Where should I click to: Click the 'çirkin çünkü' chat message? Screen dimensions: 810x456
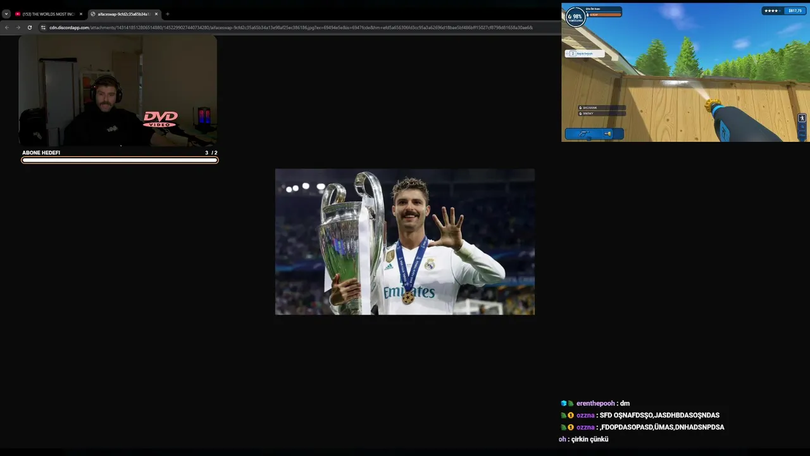590,440
